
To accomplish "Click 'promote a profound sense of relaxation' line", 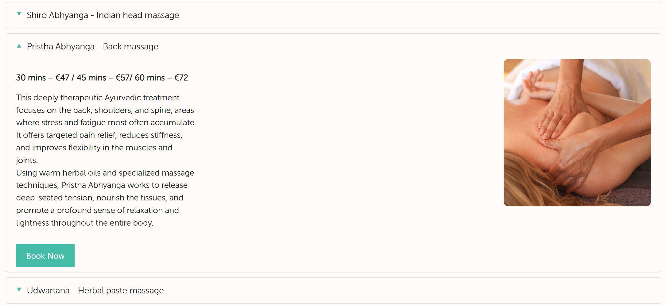I will pyautogui.click(x=97, y=210).
